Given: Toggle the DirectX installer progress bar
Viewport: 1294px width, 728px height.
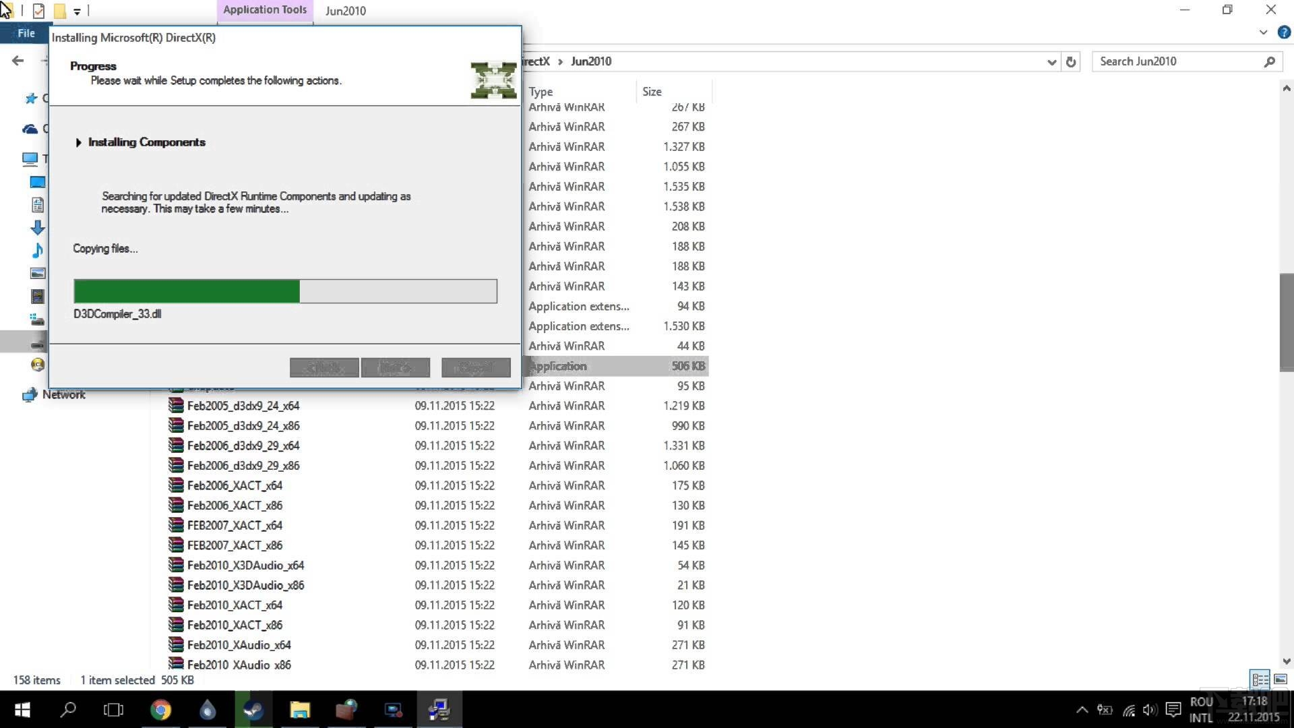Looking at the screenshot, I should tap(284, 292).
